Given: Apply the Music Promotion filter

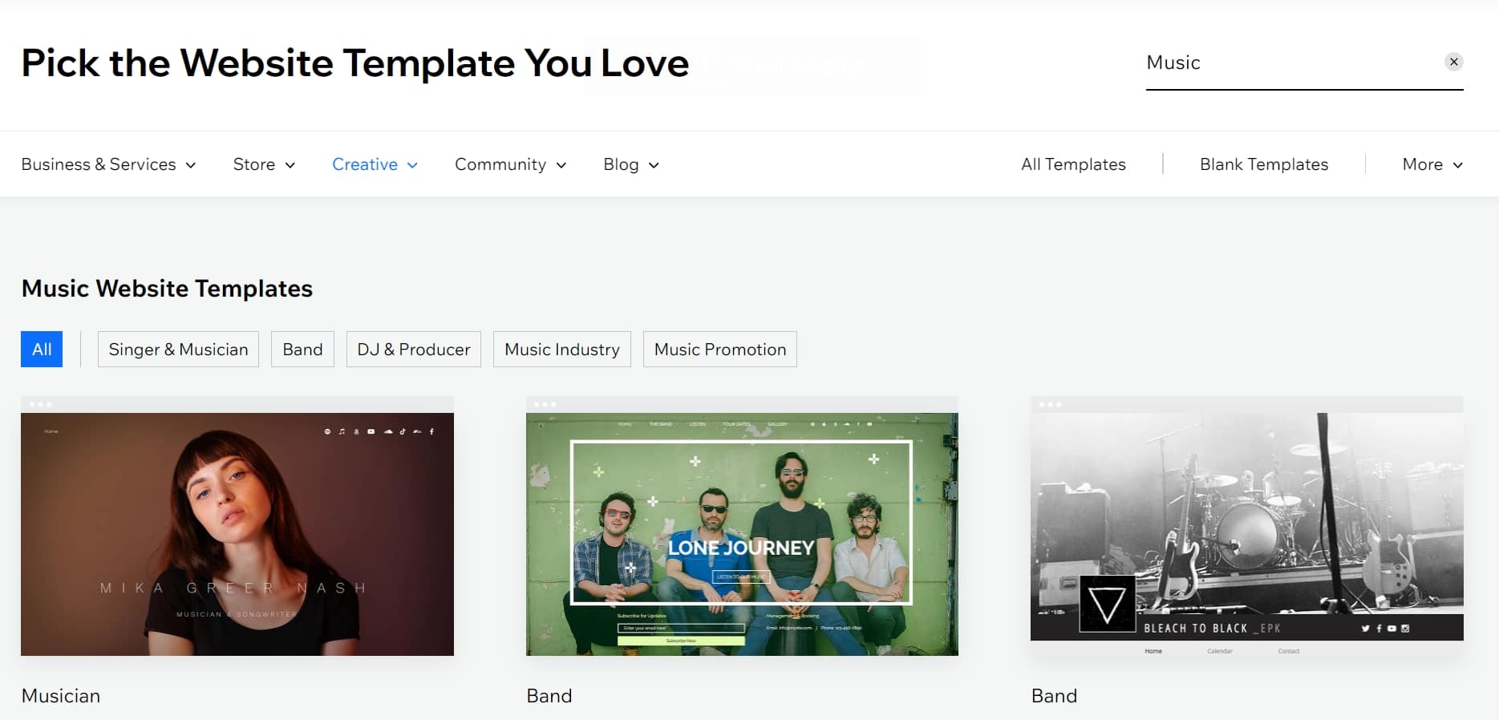Looking at the screenshot, I should coord(720,350).
